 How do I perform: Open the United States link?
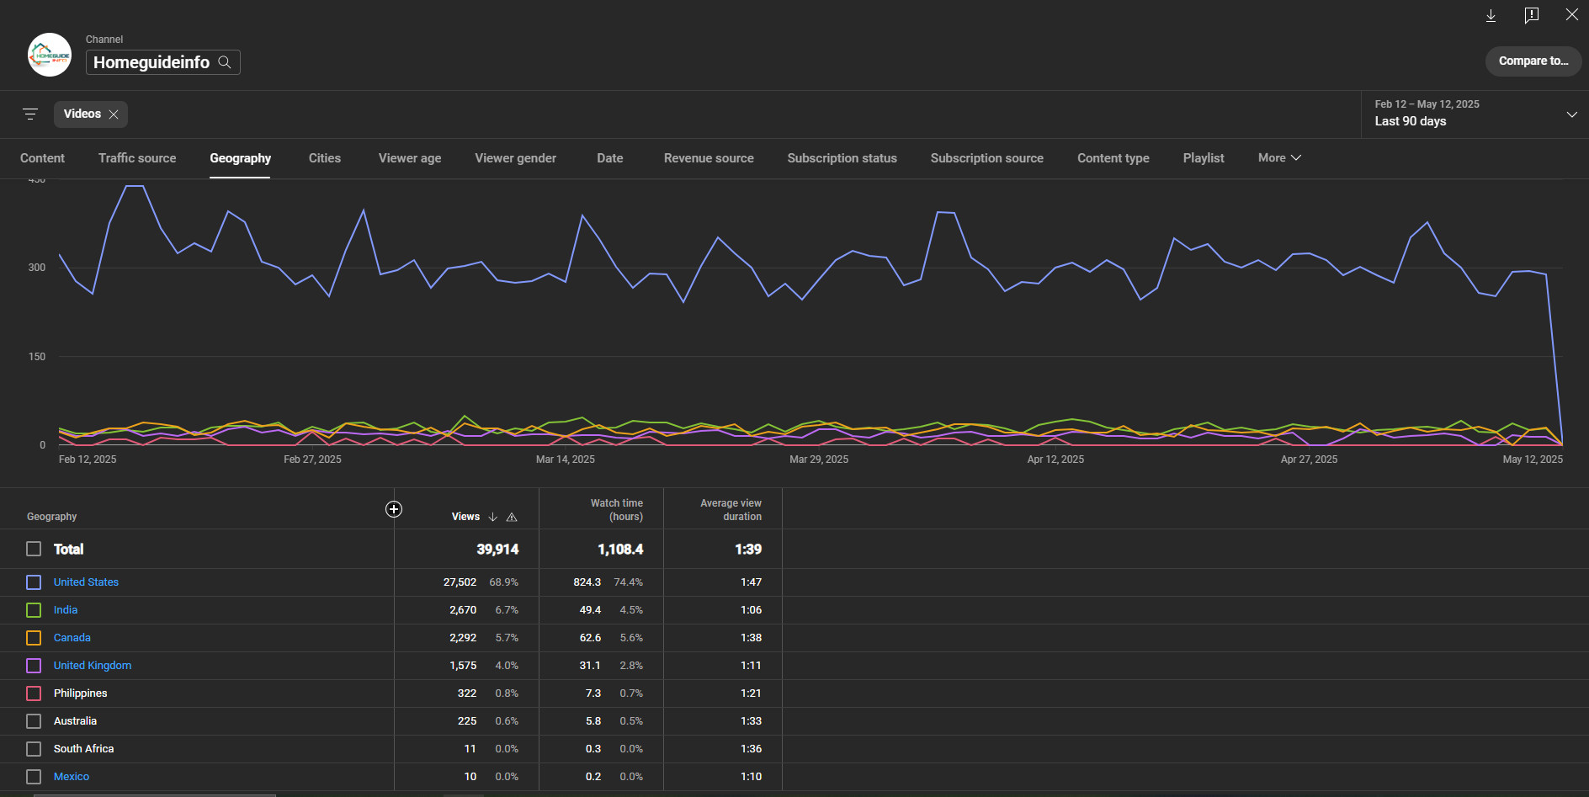(86, 582)
